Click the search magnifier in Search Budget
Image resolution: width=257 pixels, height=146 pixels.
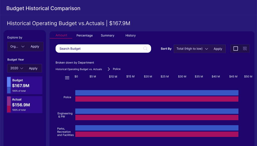click(x=145, y=48)
